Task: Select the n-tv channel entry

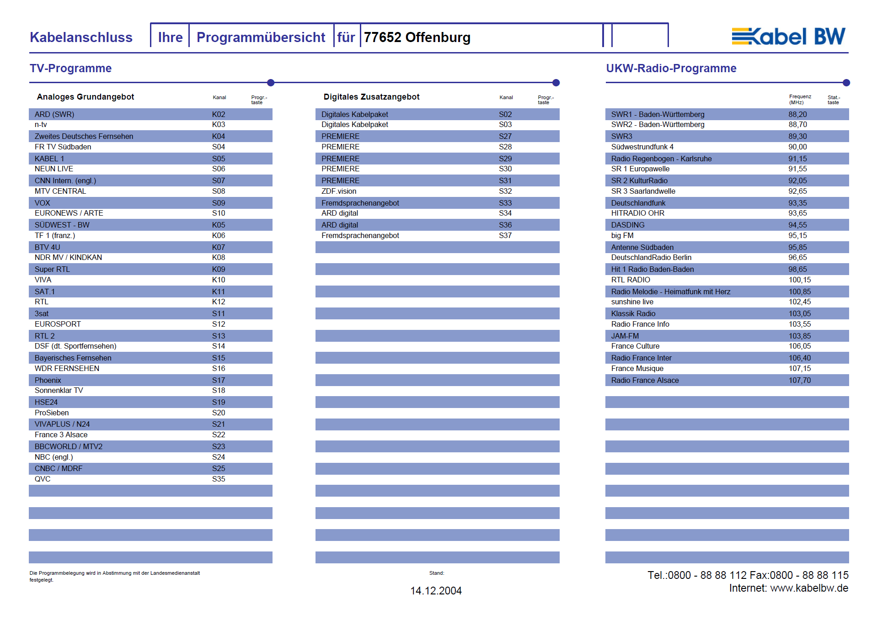Action: pos(150,125)
